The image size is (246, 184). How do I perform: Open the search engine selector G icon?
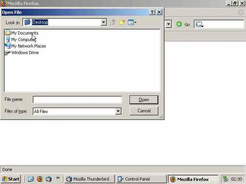199,25
